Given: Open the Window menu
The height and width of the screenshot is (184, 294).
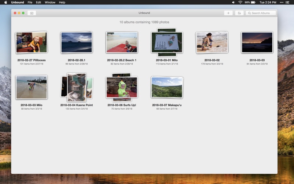Looking at the screenshot, I should point(50,2).
